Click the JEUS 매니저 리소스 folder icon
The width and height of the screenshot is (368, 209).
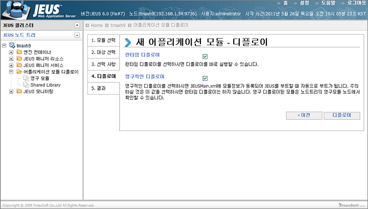point(19,58)
